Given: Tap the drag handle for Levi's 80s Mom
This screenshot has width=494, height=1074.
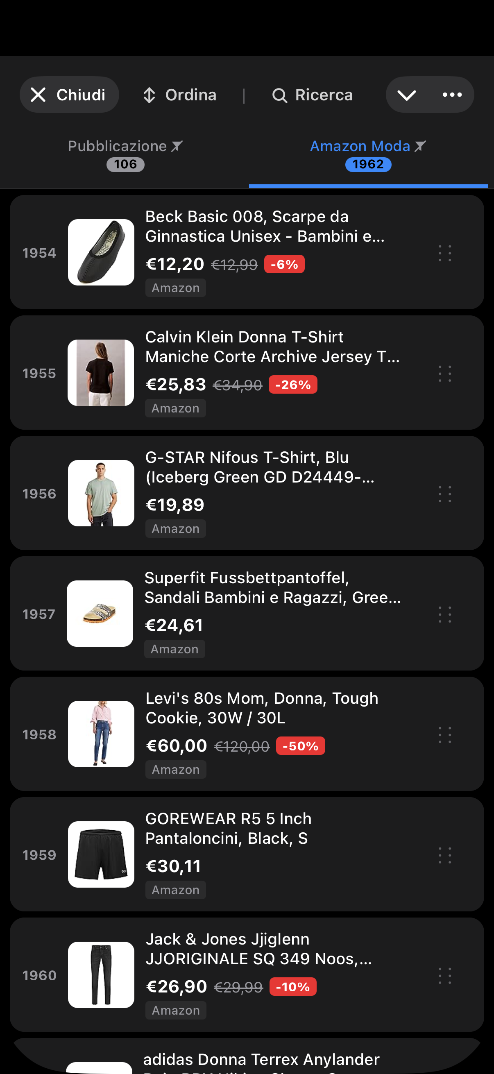Looking at the screenshot, I should click(445, 734).
